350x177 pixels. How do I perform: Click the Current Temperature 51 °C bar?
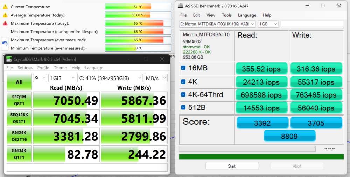tap(138, 7)
